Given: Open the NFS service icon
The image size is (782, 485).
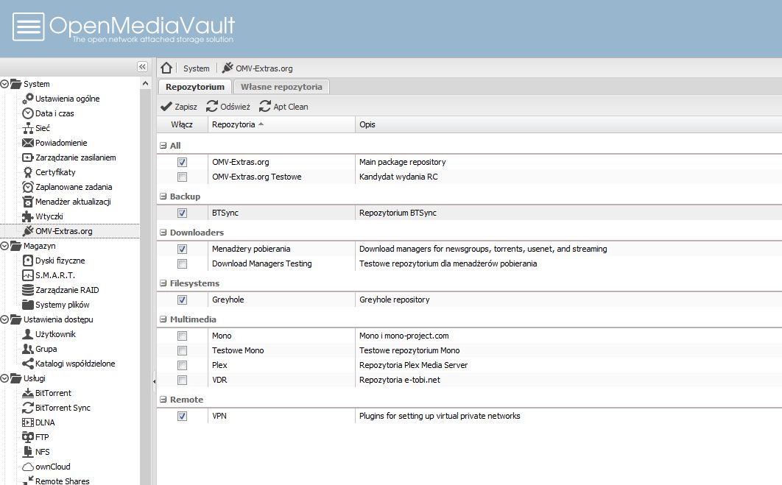Looking at the screenshot, I should pyautogui.click(x=28, y=452).
